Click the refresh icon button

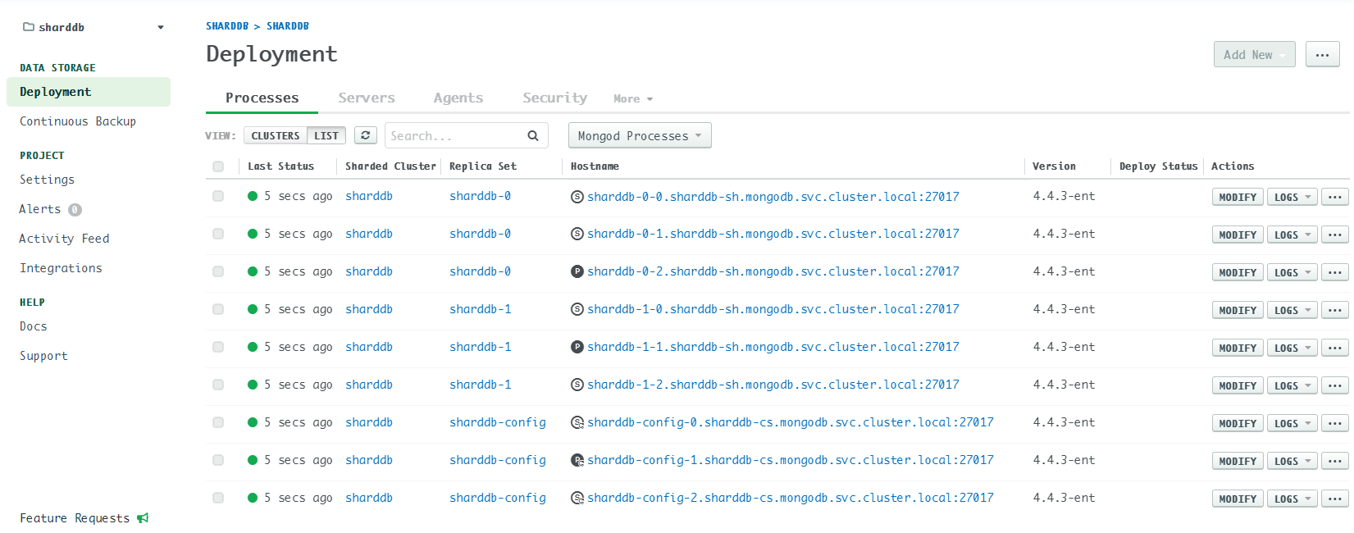click(366, 135)
